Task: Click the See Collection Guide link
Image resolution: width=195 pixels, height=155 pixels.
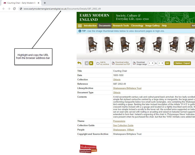Action: (x=123, y=125)
